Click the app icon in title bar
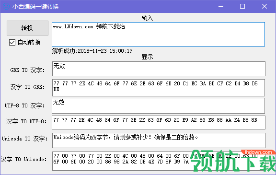The height and width of the screenshot is (175, 276). 6,6
